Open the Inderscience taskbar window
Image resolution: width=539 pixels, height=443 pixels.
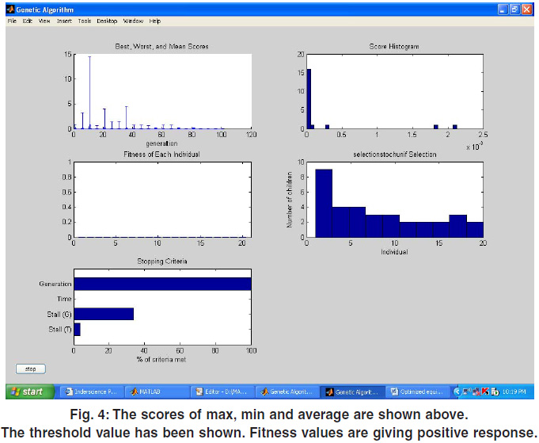[94, 391]
